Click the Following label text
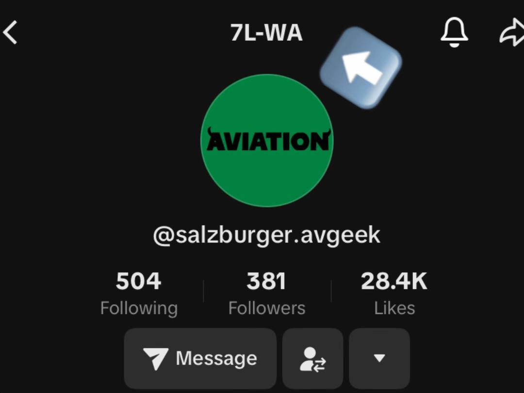 click(139, 308)
